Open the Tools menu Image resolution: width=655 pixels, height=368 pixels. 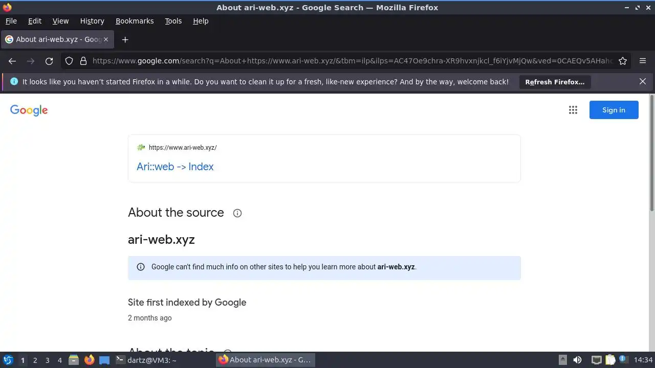[x=173, y=21]
